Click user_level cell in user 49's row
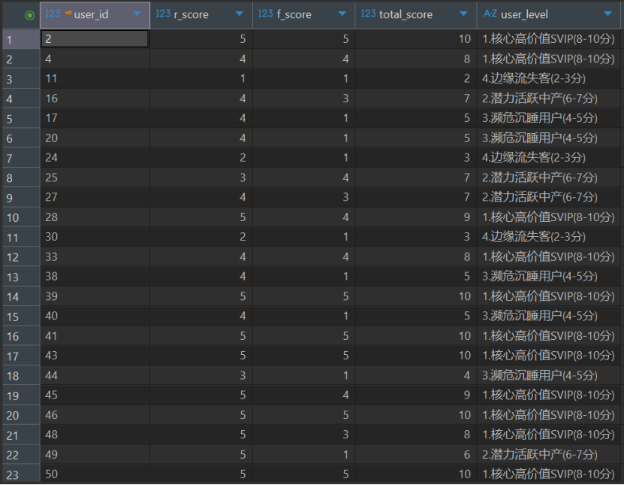 pyautogui.click(x=549, y=455)
